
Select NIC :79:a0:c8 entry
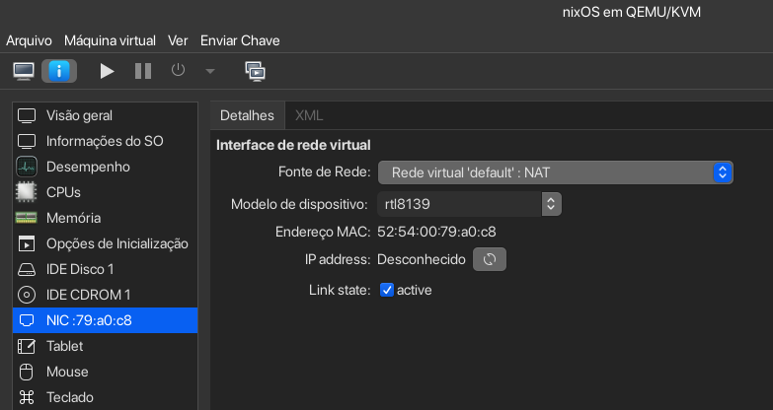105,320
